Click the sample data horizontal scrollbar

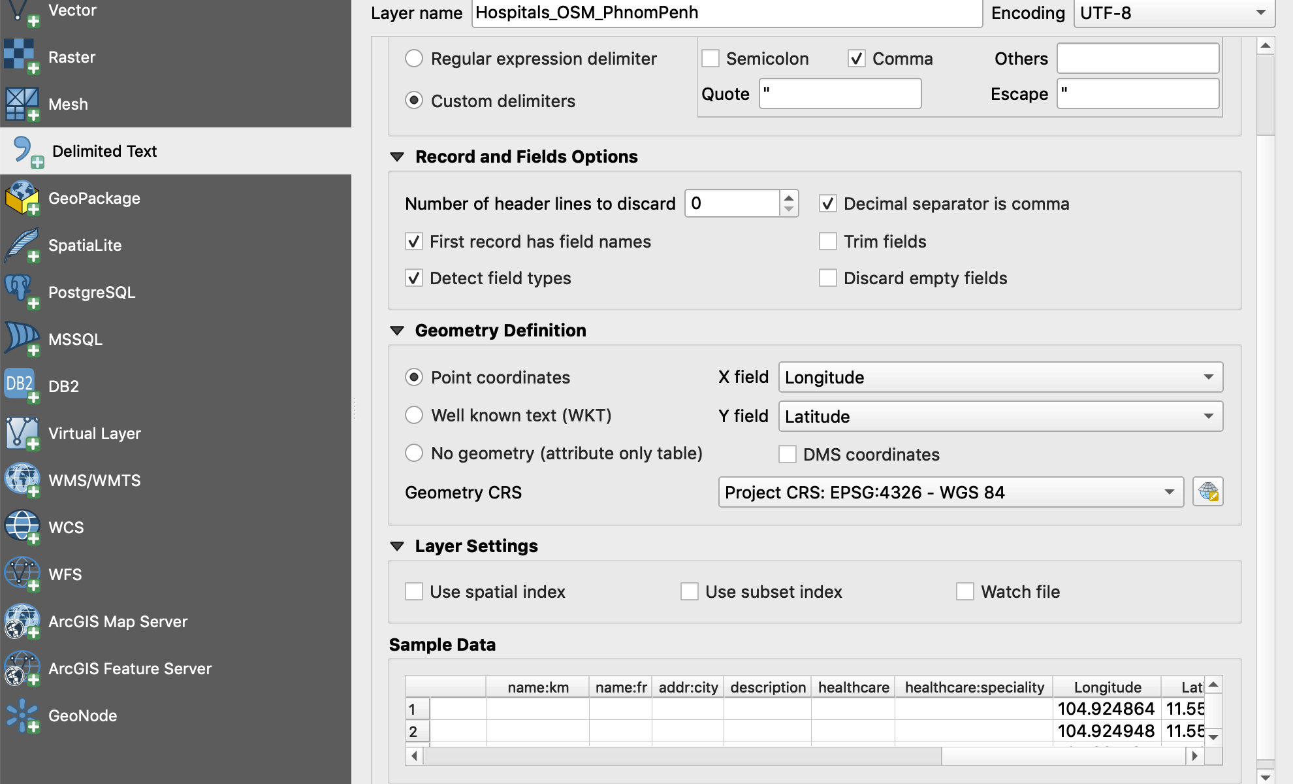click(683, 756)
